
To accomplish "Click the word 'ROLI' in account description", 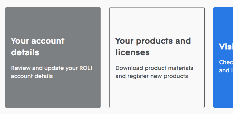I will click(x=86, y=68).
